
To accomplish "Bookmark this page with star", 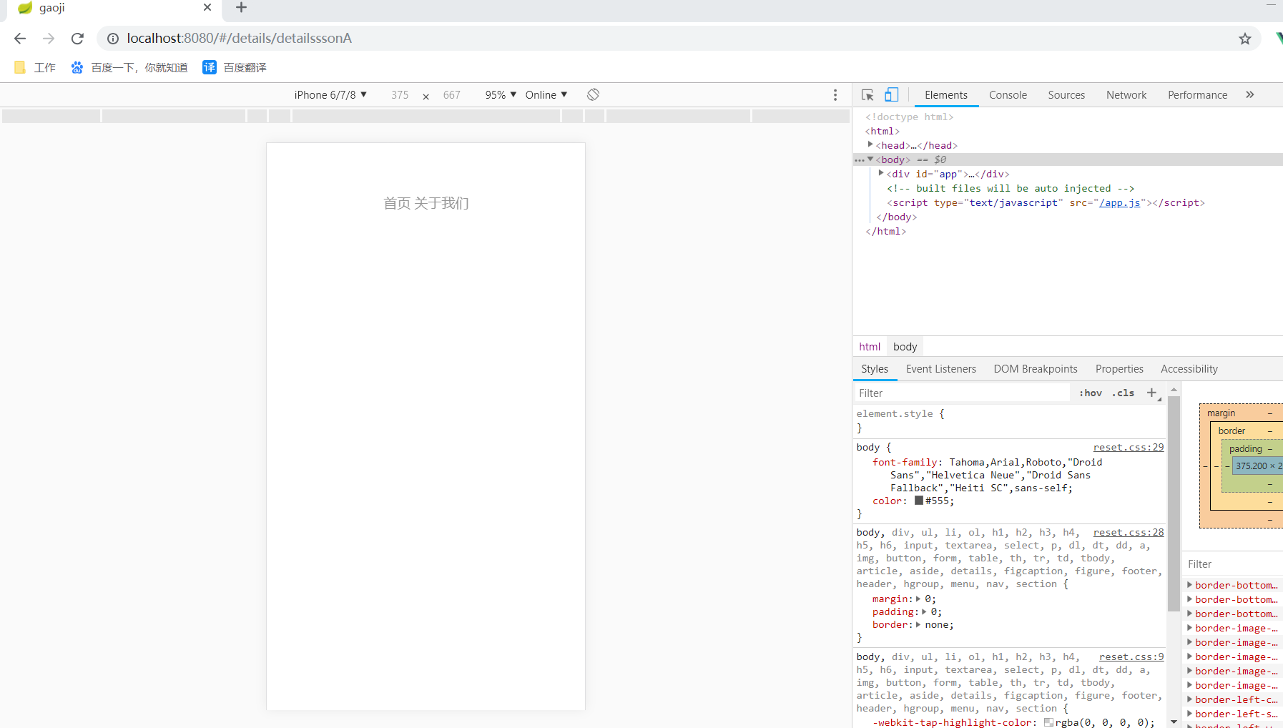I will [1245, 39].
